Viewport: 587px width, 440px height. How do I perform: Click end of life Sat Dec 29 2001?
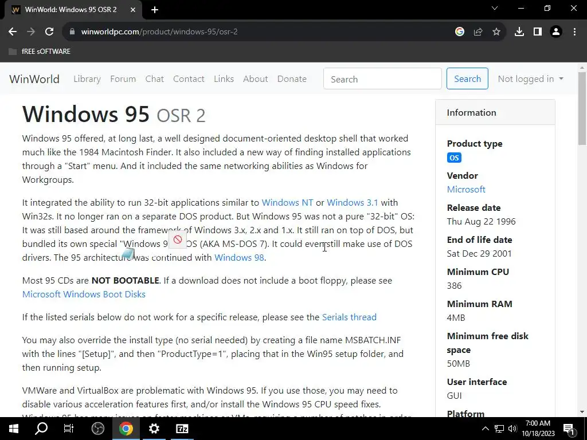click(479, 254)
